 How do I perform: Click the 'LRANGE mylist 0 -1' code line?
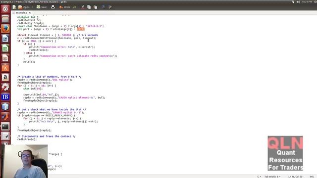(x=51, y=113)
